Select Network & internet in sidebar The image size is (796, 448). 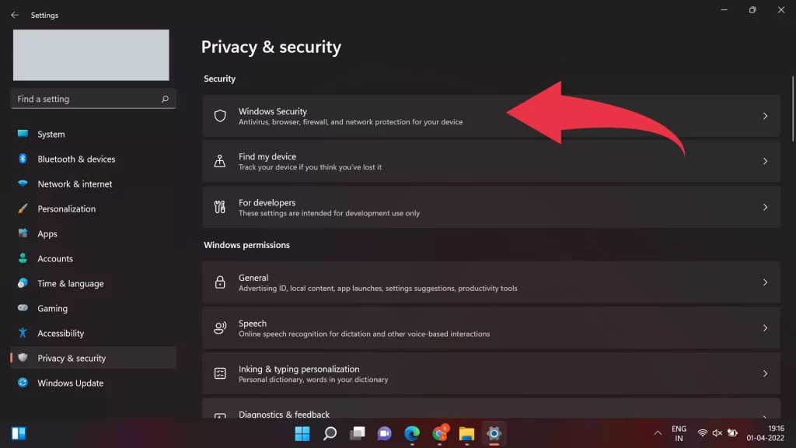tap(93, 184)
